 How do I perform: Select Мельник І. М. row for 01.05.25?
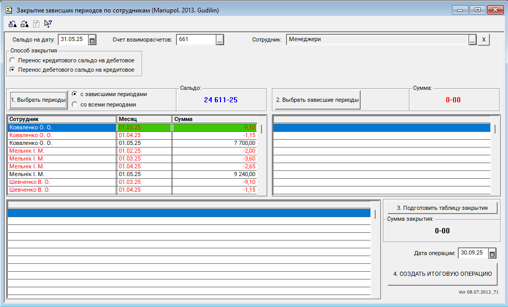61,175
